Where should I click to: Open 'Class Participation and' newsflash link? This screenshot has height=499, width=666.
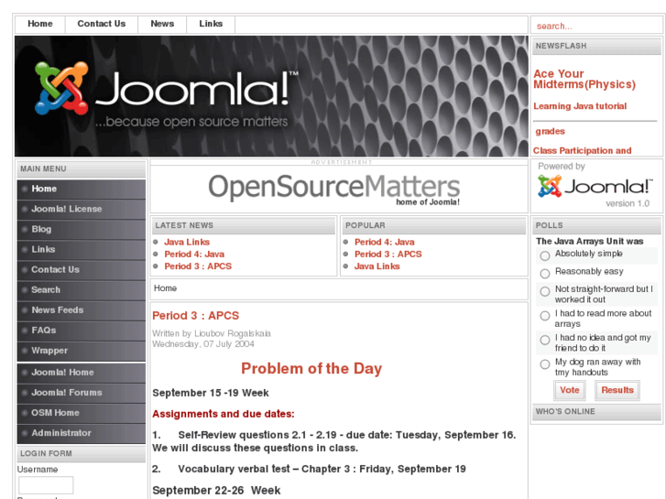click(x=583, y=151)
